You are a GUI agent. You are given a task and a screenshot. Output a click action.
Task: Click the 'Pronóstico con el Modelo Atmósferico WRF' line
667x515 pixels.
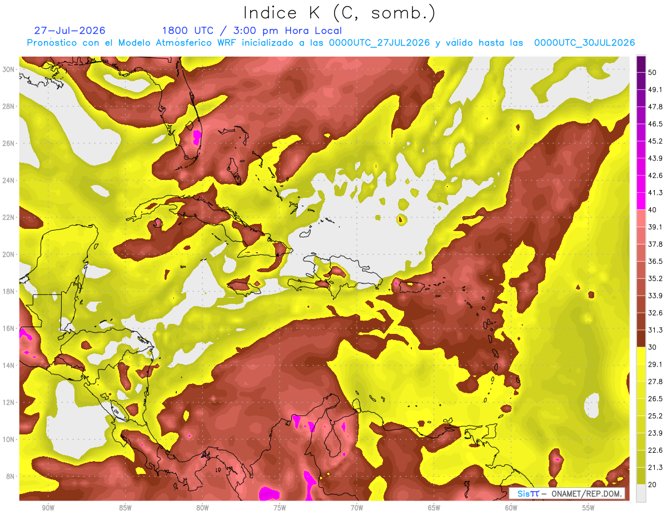pos(331,43)
